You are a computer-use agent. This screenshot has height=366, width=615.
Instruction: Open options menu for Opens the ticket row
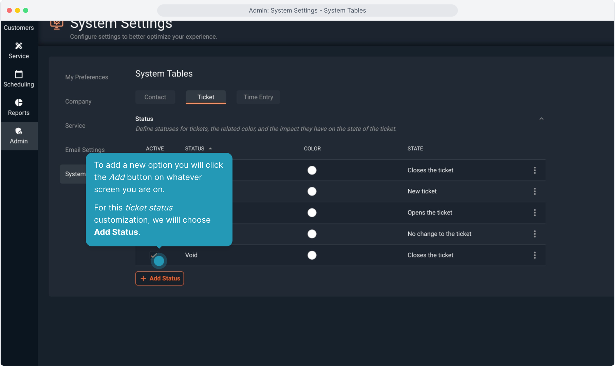point(535,212)
